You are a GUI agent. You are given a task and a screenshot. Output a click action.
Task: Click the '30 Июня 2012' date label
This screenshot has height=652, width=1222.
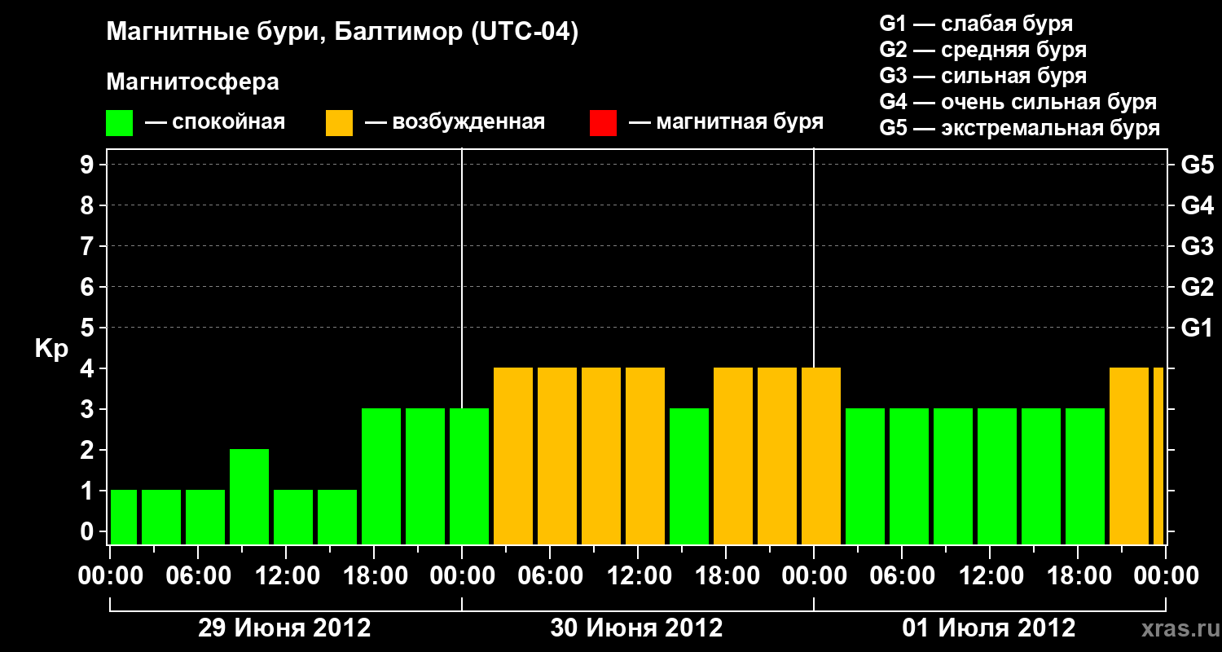pyautogui.click(x=637, y=628)
